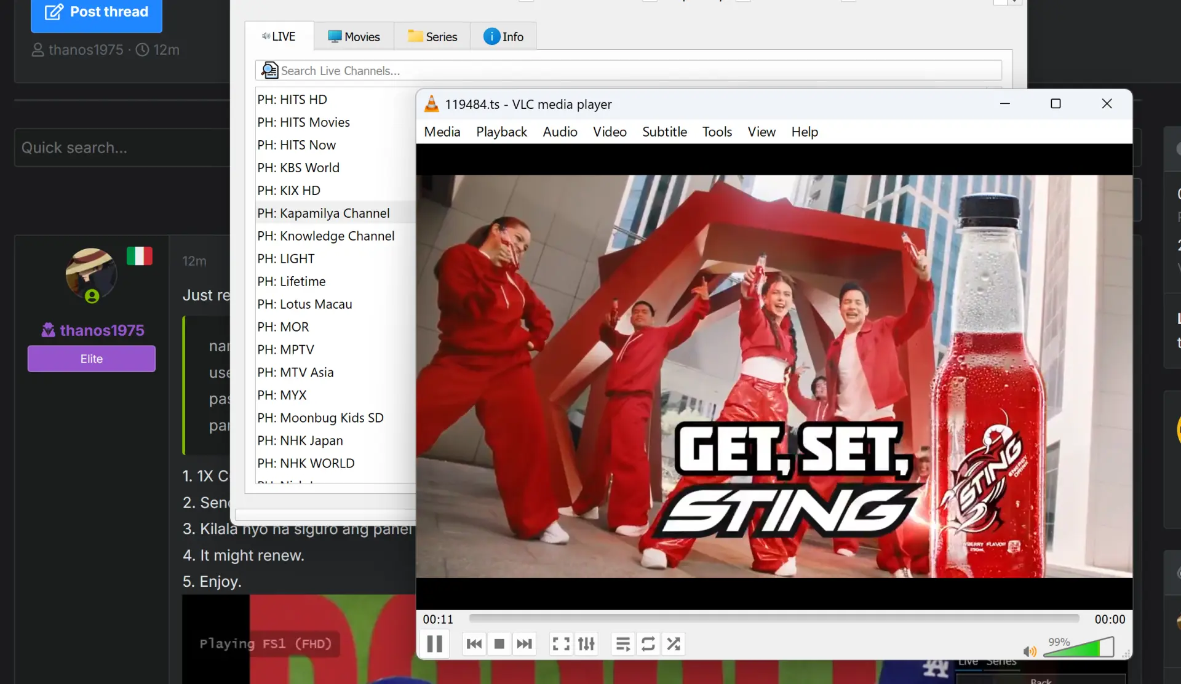1181x684 pixels.
Task: Select PH: LIGHT channel
Action: coord(286,258)
